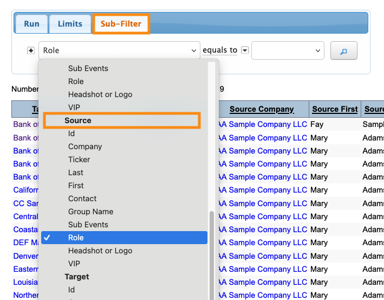Select the Ticker option
Image resolution: width=384 pixels, height=300 pixels.
coord(79,159)
